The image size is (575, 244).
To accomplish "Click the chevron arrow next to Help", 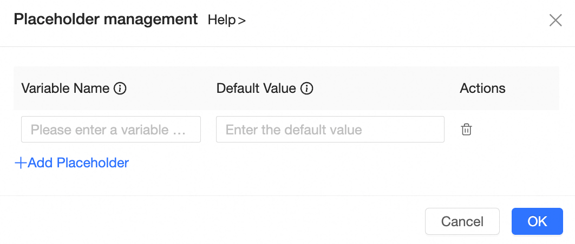I will [242, 21].
